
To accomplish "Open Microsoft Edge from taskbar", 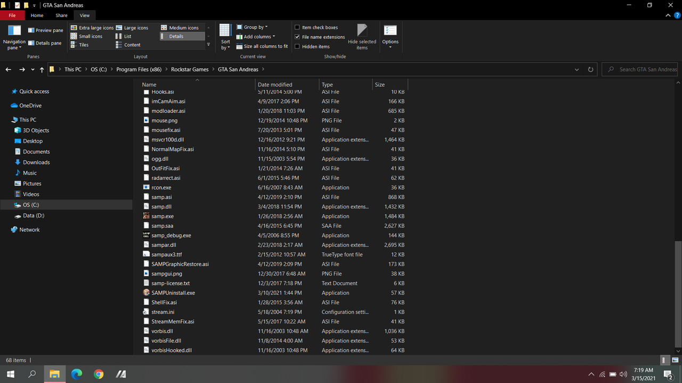I will [76, 374].
